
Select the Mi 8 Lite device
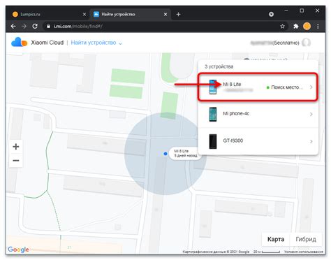point(258,87)
